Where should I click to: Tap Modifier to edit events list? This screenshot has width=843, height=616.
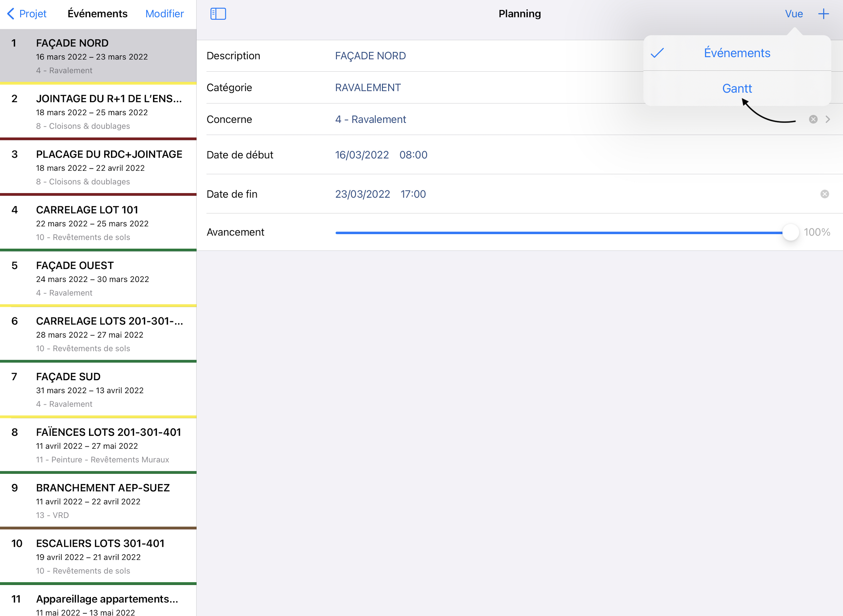pos(165,14)
